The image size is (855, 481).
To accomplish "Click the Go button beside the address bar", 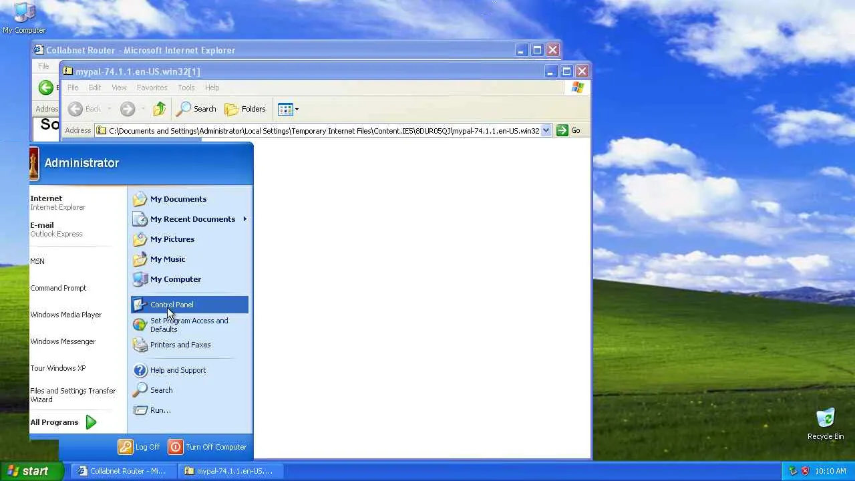I will tap(568, 131).
